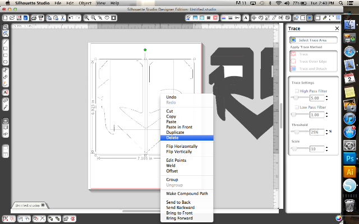Undo the last action in the toolbar
Viewport: 359px width, 224px height.
point(71,18)
